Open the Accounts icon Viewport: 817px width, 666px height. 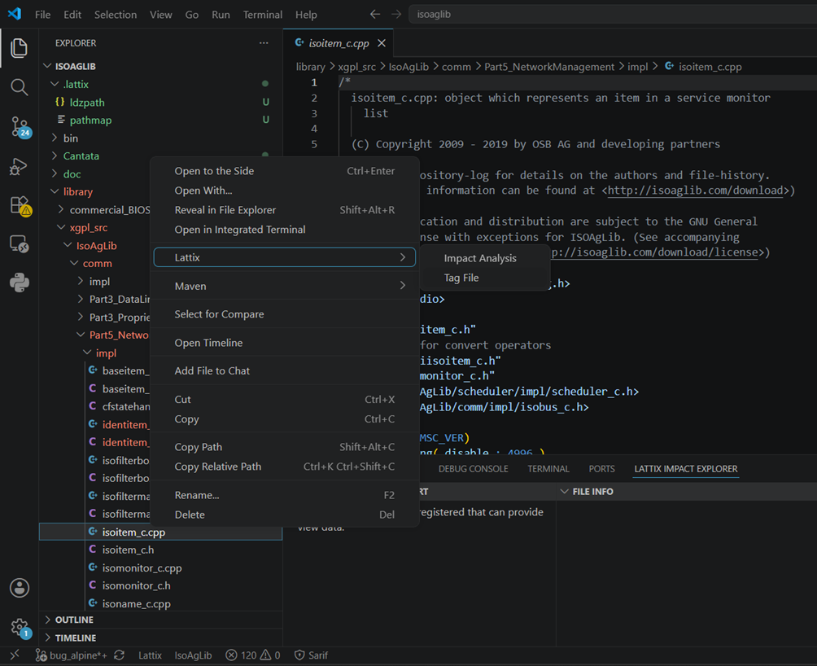click(20, 588)
